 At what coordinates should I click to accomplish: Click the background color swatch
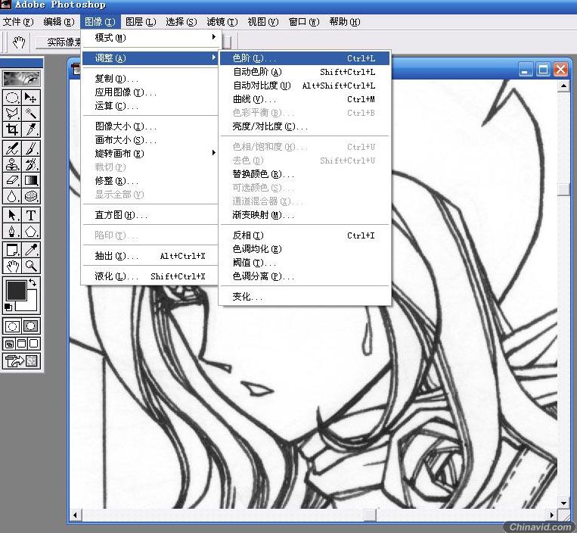[x=30, y=304]
